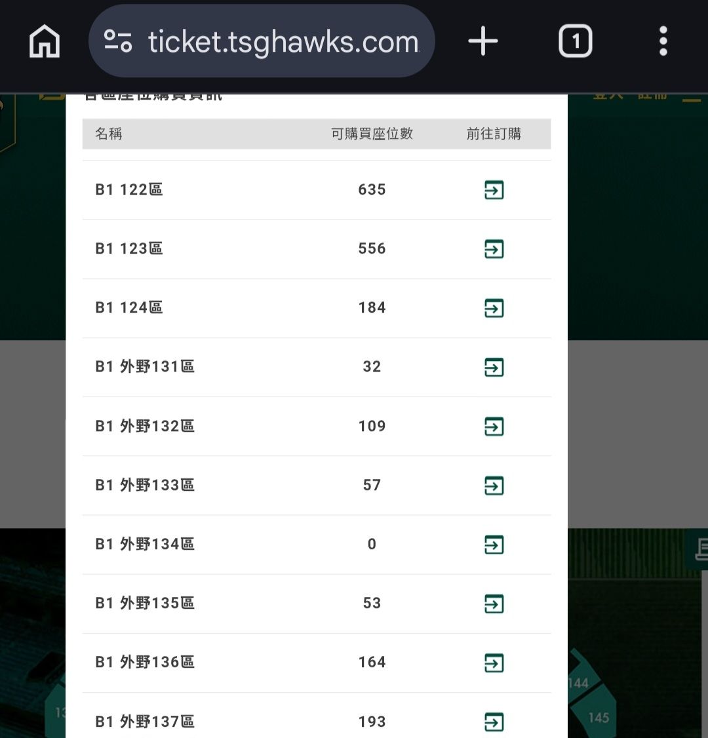
Task: Select section 145 on the stadium map
Action: click(598, 717)
